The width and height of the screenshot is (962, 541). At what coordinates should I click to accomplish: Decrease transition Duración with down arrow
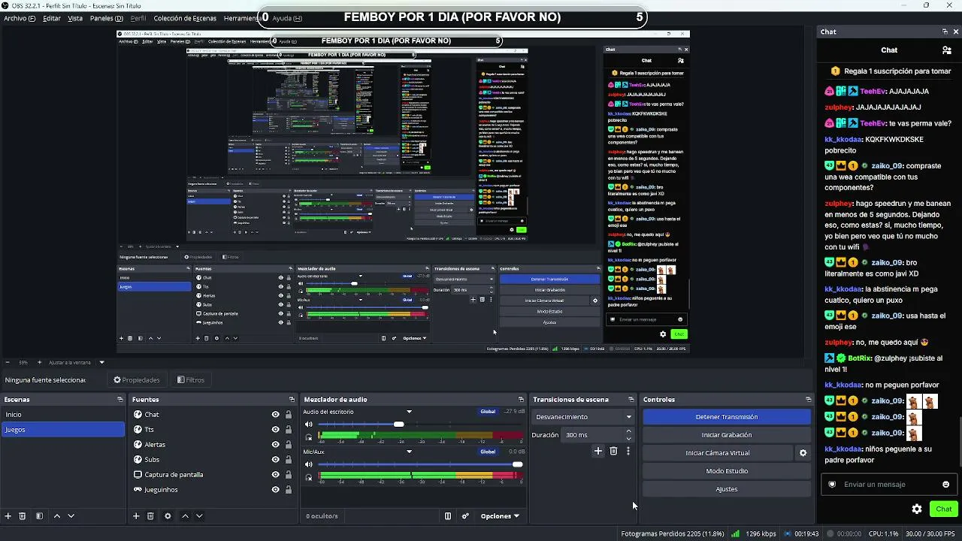[628, 438]
